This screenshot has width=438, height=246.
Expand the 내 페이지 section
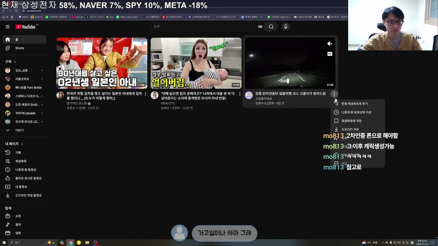click(14, 144)
